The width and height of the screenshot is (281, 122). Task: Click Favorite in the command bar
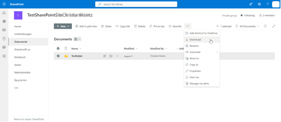(x=175, y=26)
